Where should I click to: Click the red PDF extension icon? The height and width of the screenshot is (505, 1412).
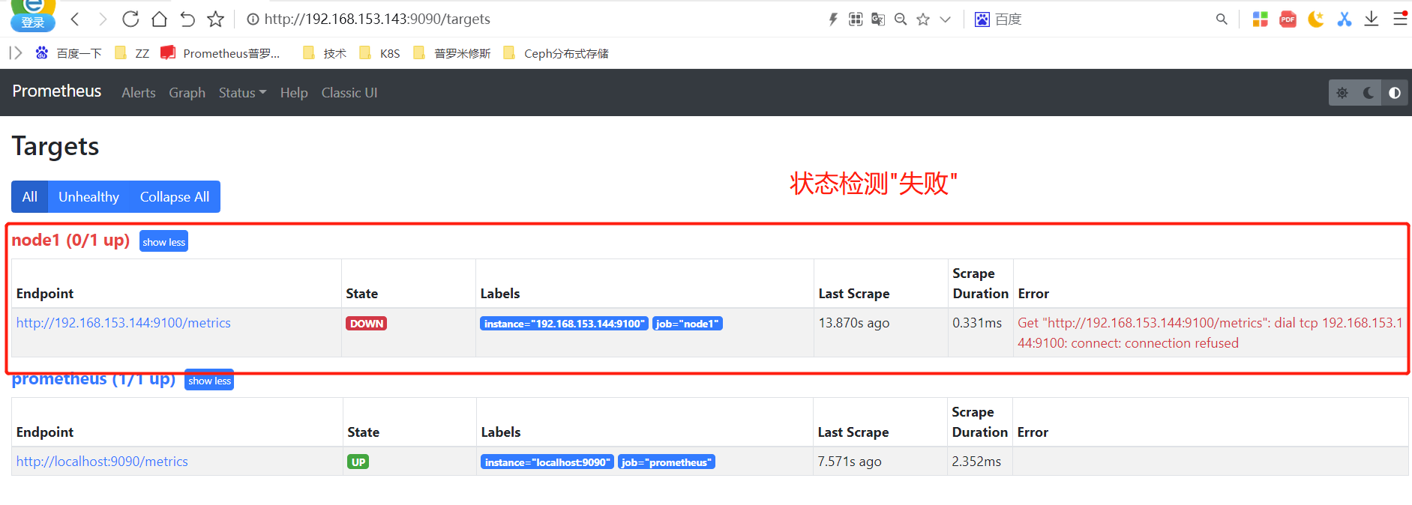[1288, 19]
